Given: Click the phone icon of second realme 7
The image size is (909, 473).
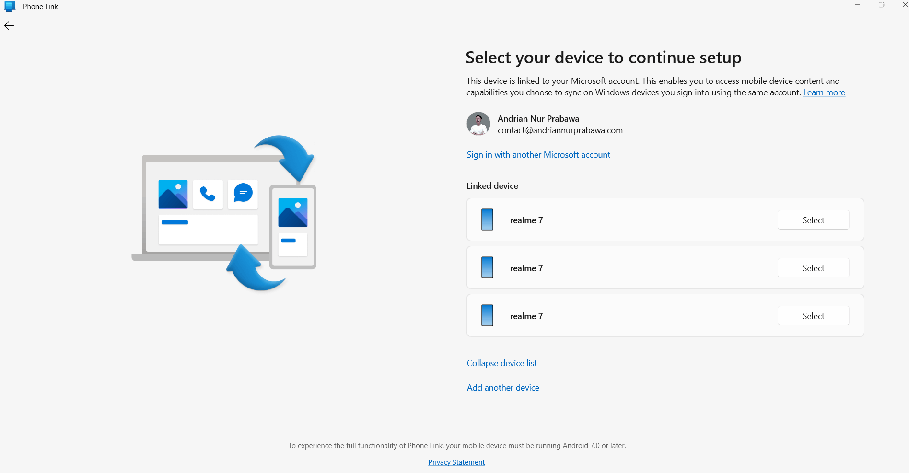Looking at the screenshot, I should point(487,267).
